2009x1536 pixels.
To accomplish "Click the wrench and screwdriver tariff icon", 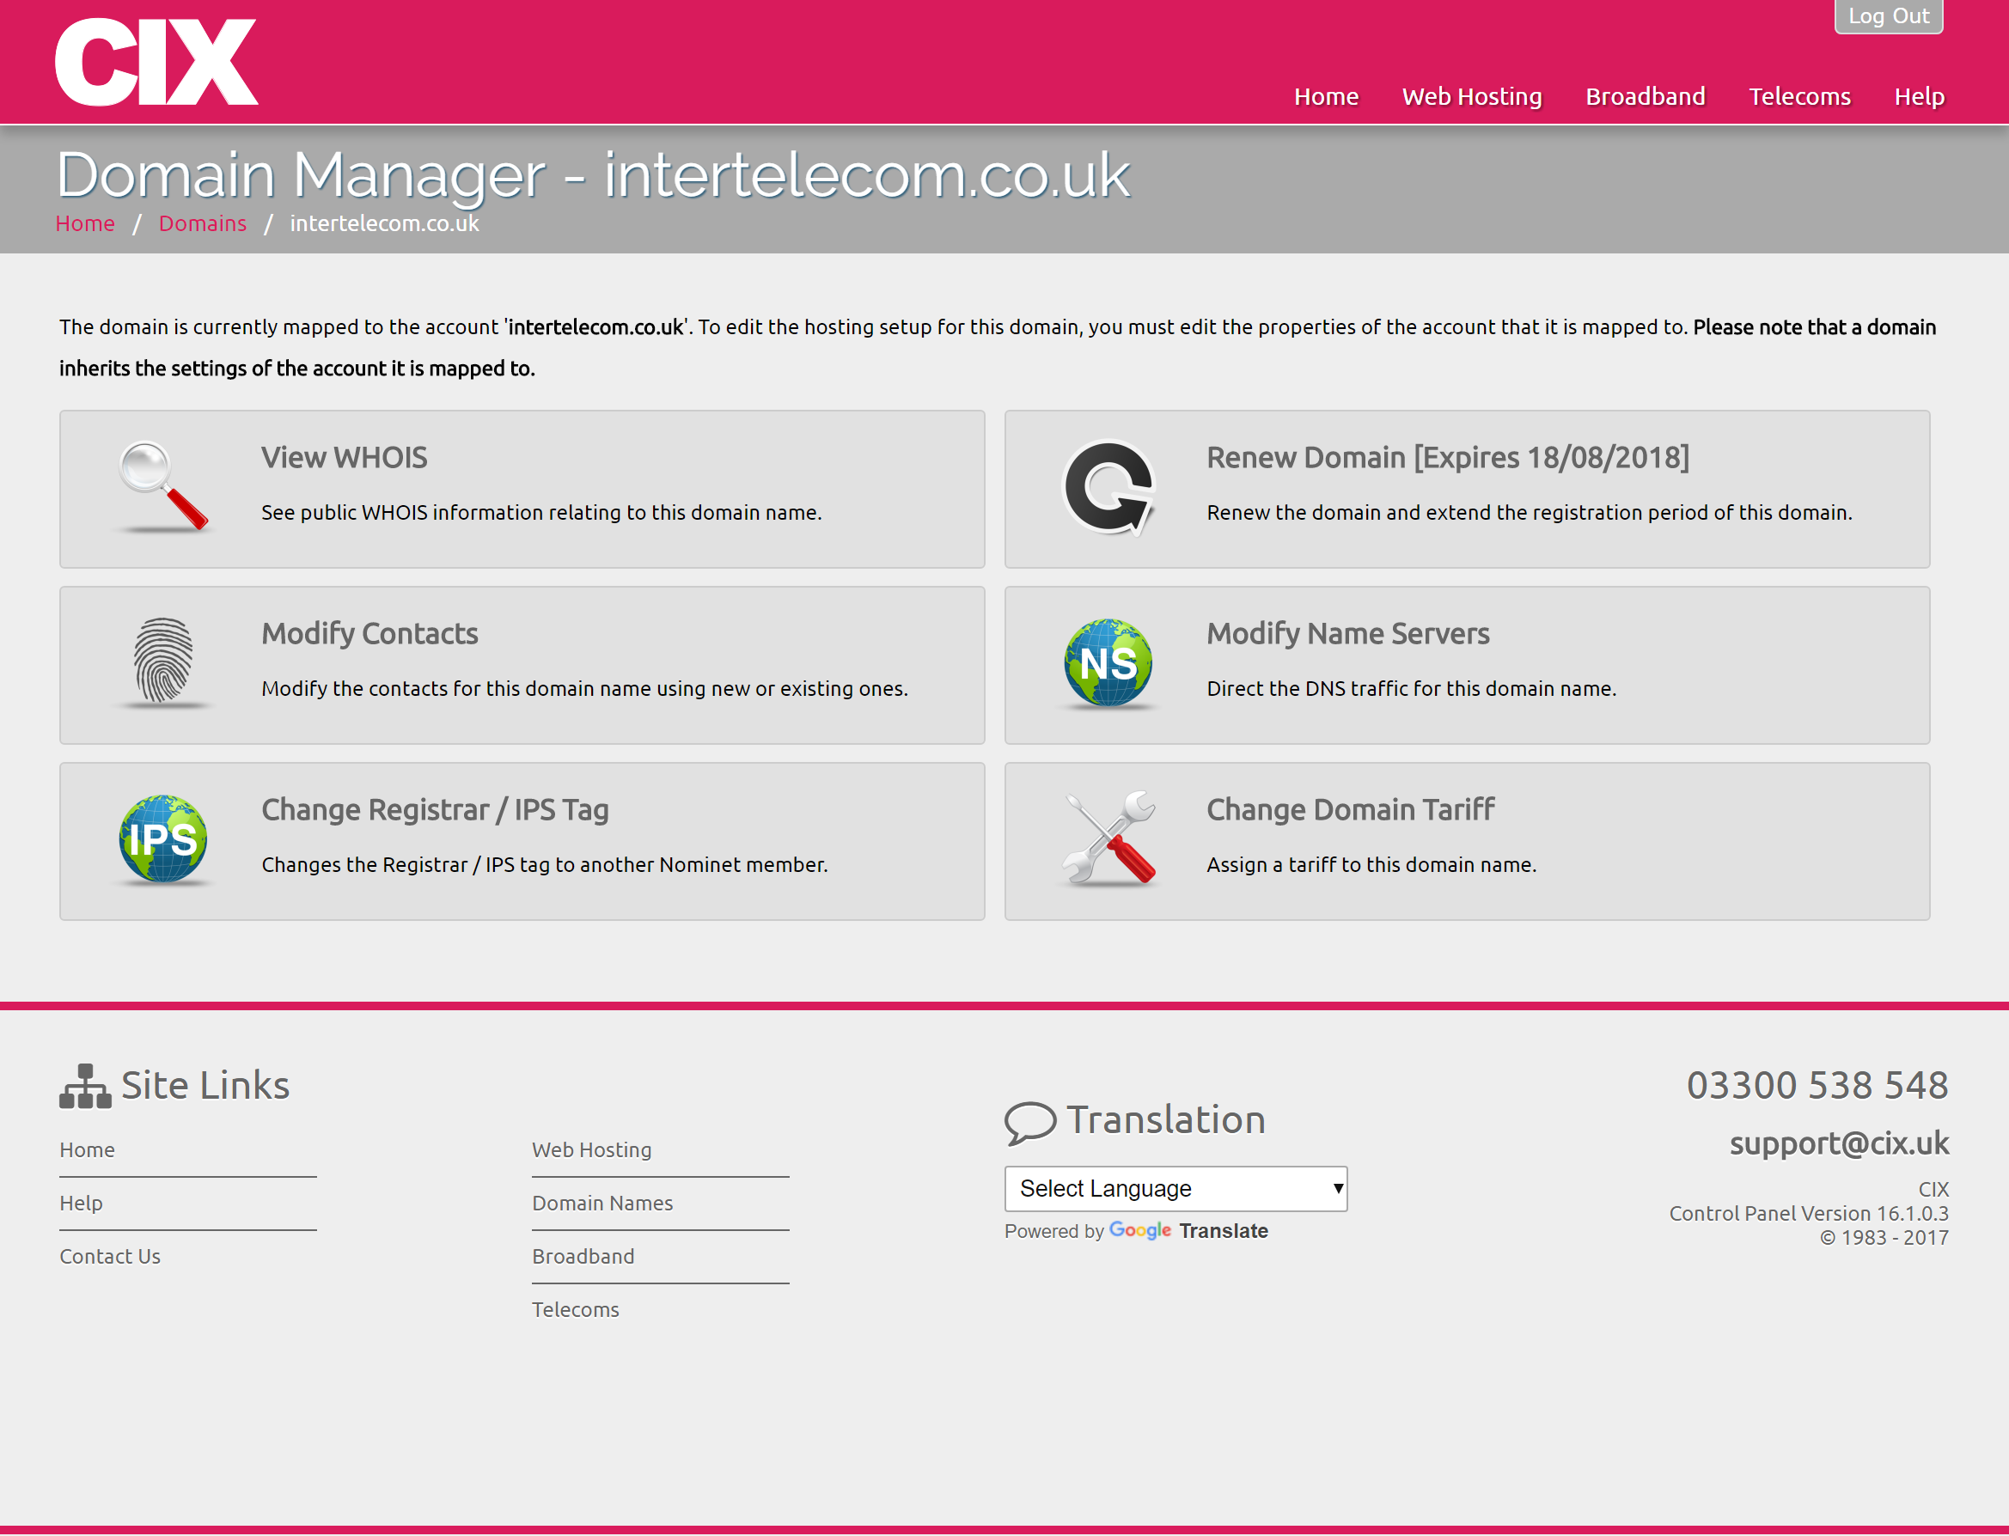I will [1108, 839].
